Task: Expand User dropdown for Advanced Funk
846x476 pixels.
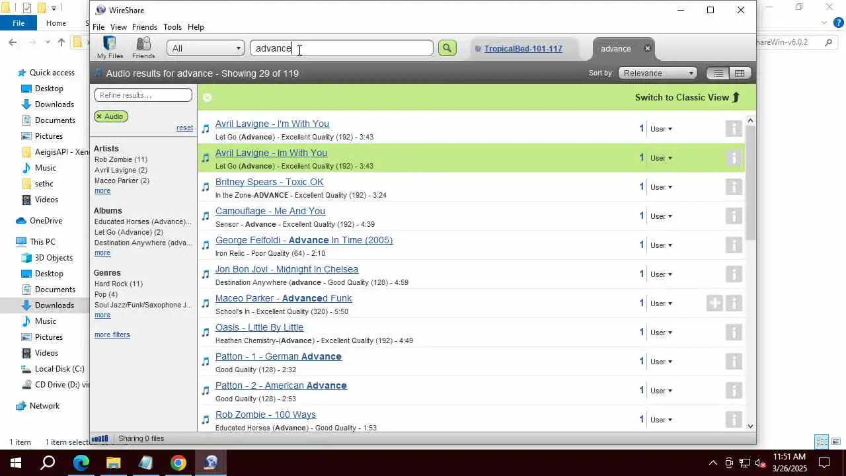Action: pos(661,303)
